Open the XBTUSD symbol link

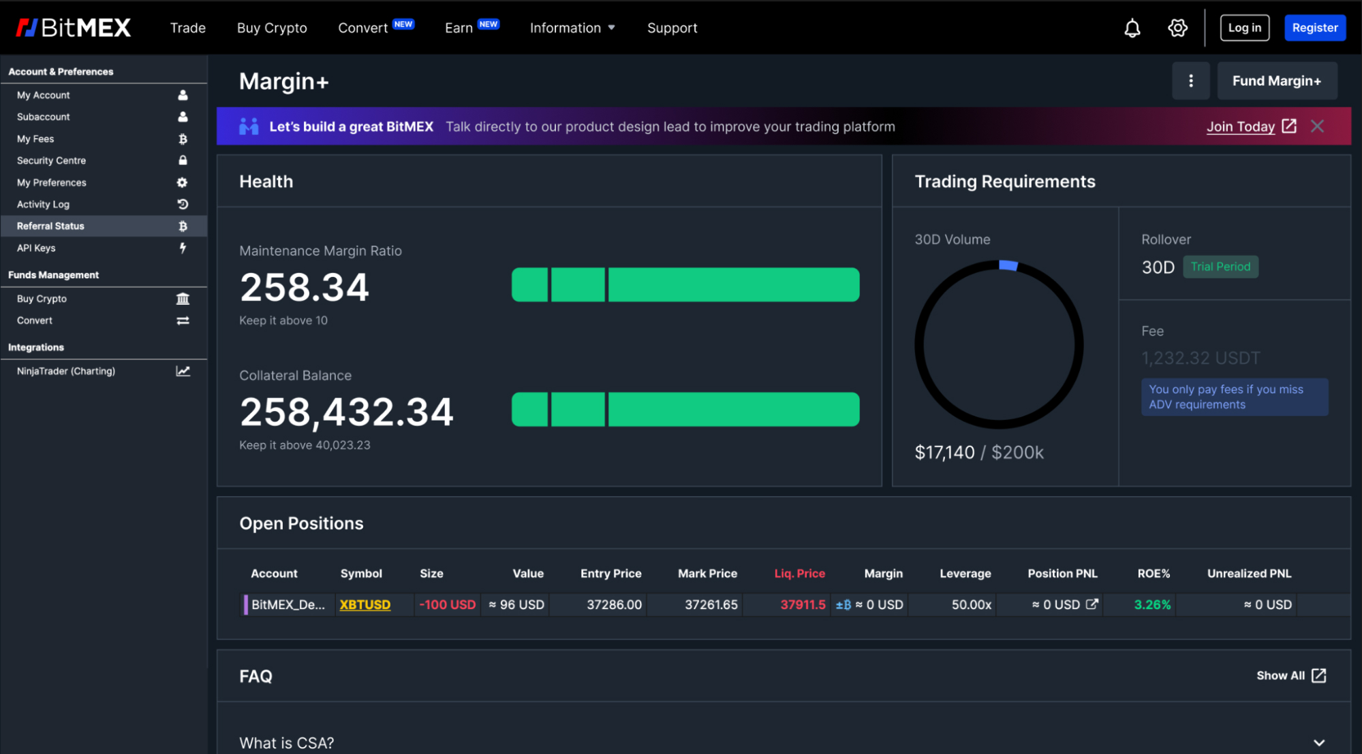click(365, 604)
